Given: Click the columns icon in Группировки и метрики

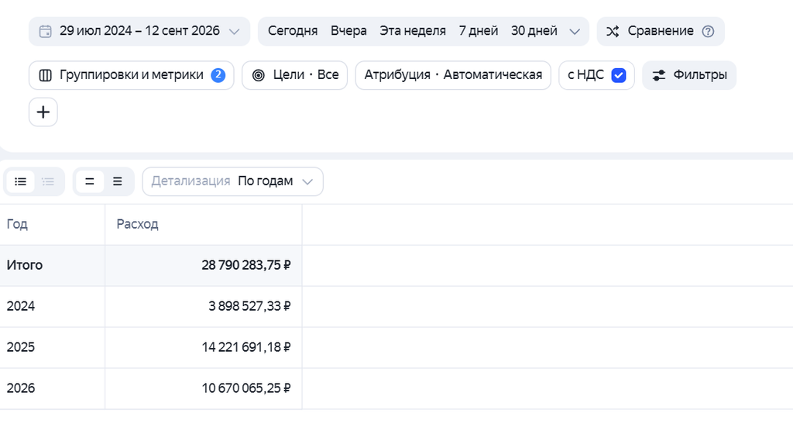Looking at the screenshot, I should (x=45, y=75).
